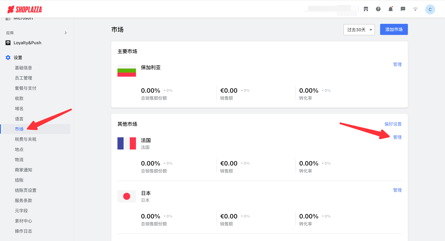Click the wifi status icon
Viewport: 445px width, 241px height.
(x=415, y=9)
